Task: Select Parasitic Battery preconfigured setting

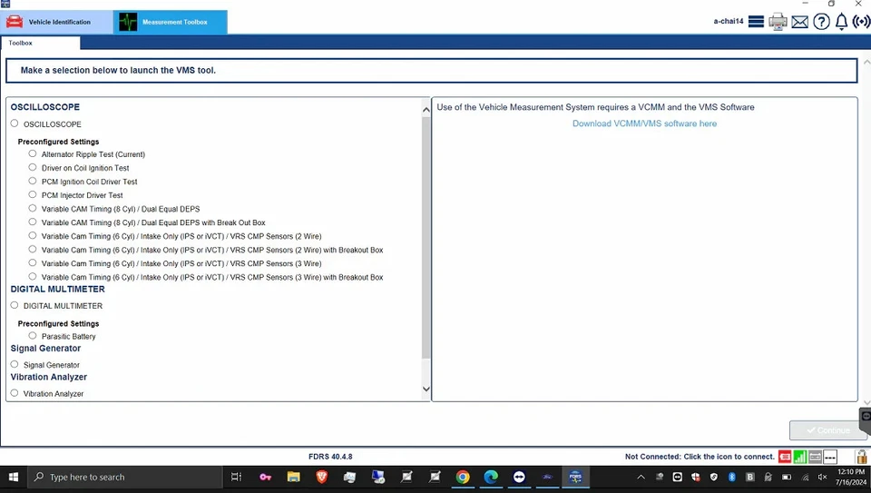Action: coord(33,336)
